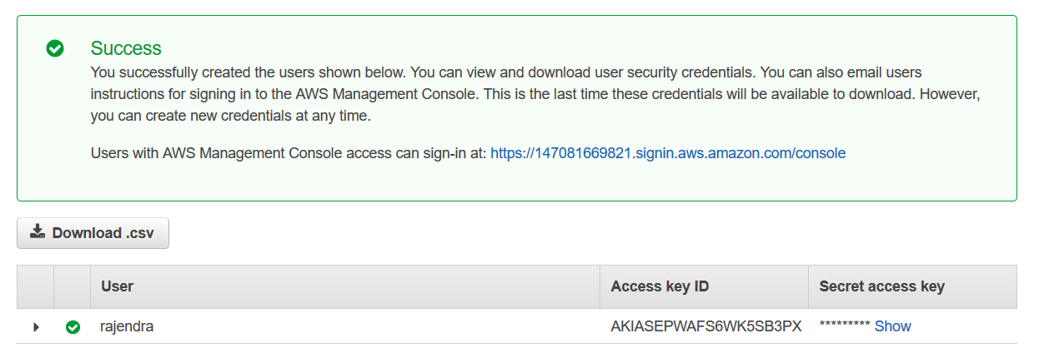Viewport: 1039px width, 348px height.
Task: Click the download tray icon in the .csv button
Action: click(x=38, y=232)
